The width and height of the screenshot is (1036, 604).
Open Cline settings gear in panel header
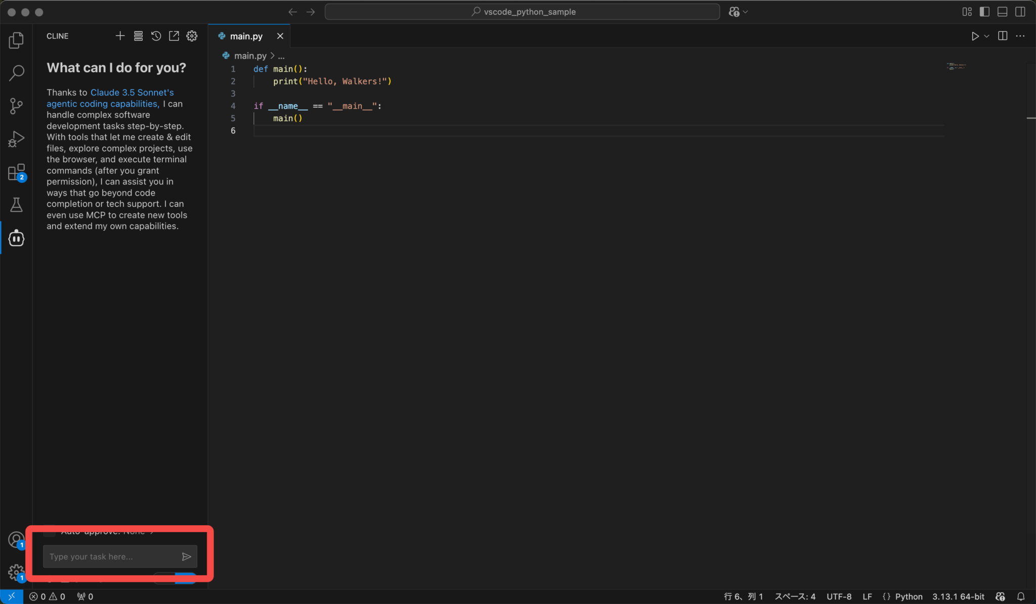192,36
